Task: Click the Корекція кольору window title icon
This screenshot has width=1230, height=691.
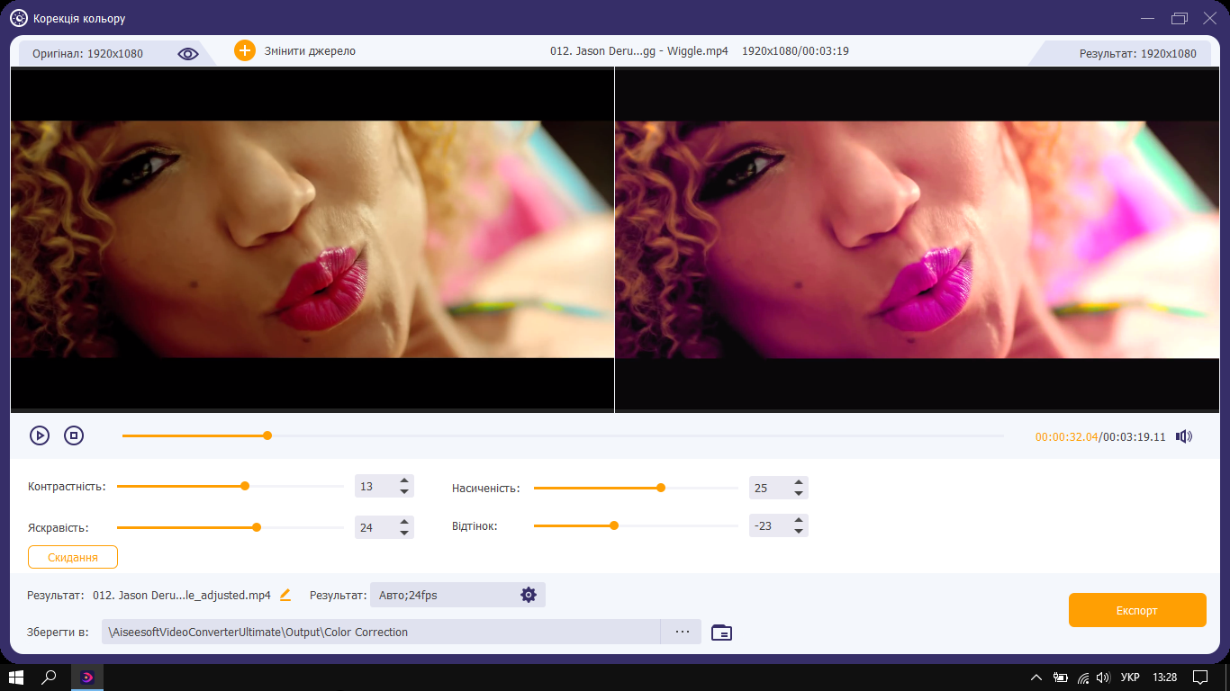Action: pyautogui.click(x=18, y=18)
